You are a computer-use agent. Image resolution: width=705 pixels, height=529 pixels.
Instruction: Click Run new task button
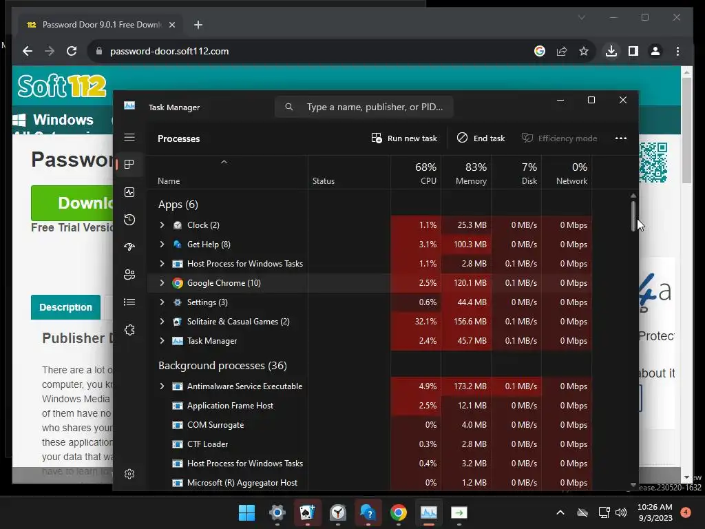pos(404,138)
